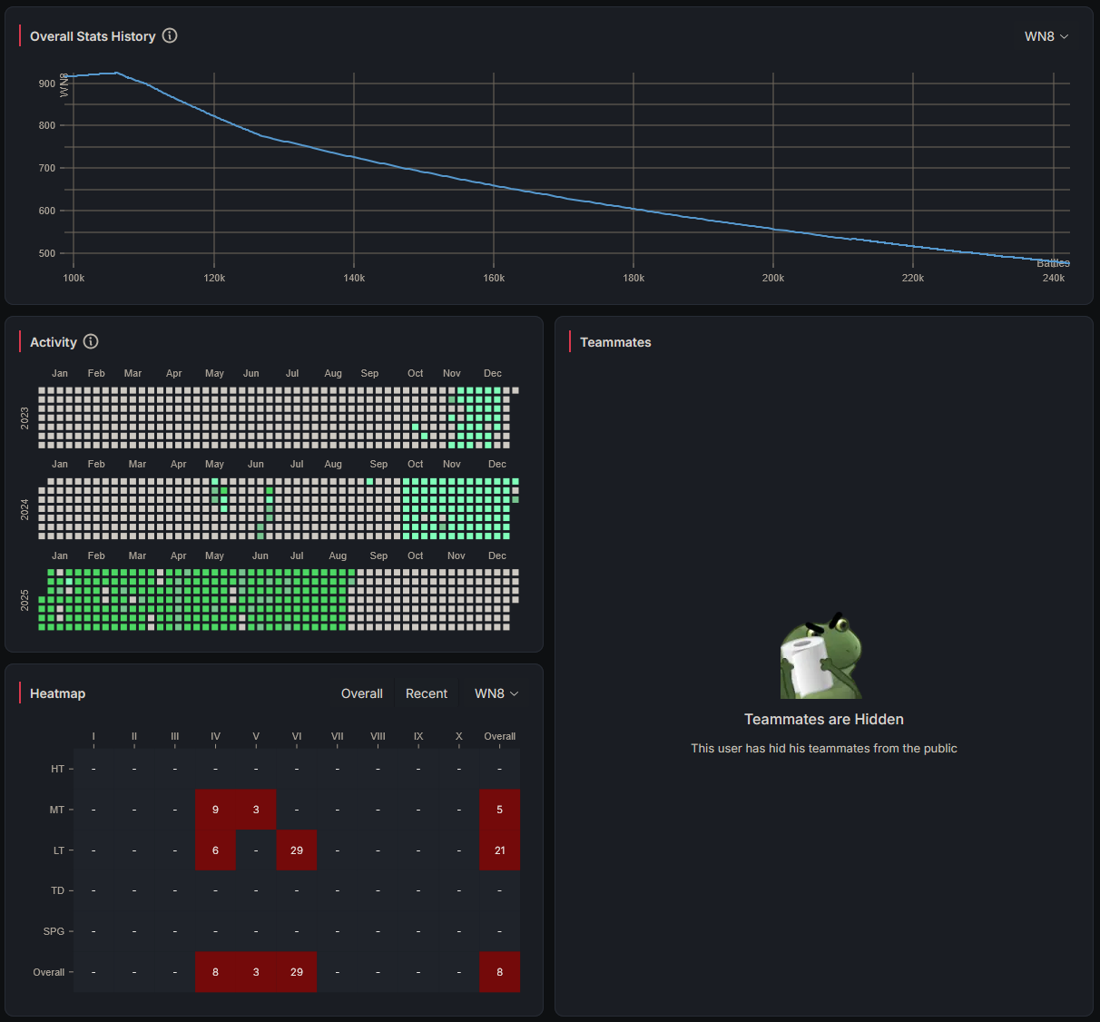Click the frog holding toilet paper image

pos(821,656)
